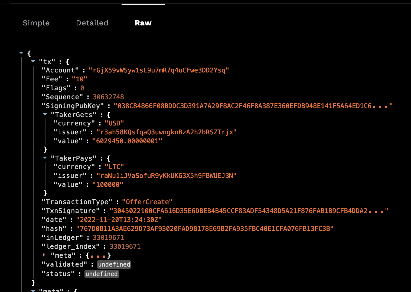Click the ledger_index value 33019671

click(x=125, y=247)
